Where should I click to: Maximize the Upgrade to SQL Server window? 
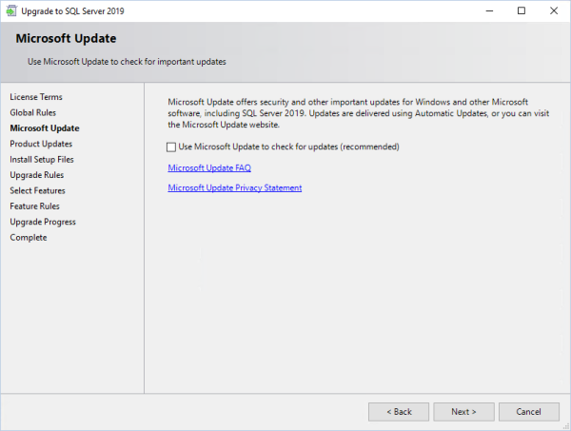(522, 10)
